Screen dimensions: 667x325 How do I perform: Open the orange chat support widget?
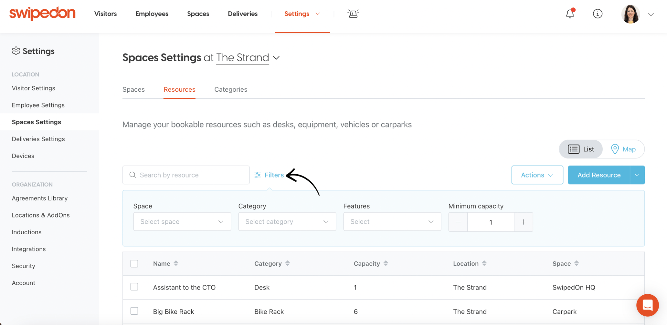tap(647, 305)
